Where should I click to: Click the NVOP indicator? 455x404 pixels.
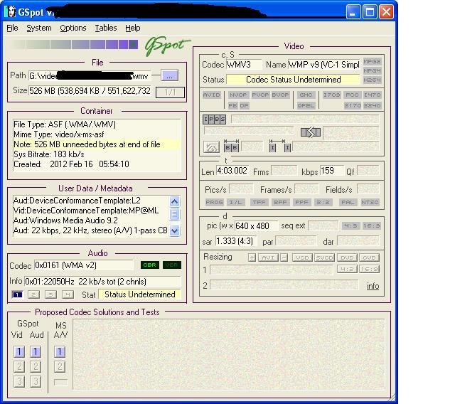pos(238,95)
